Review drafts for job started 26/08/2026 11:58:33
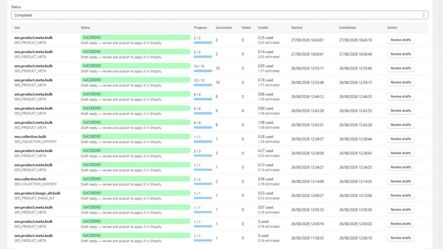443x249 pixels. (x=400, y=238)
